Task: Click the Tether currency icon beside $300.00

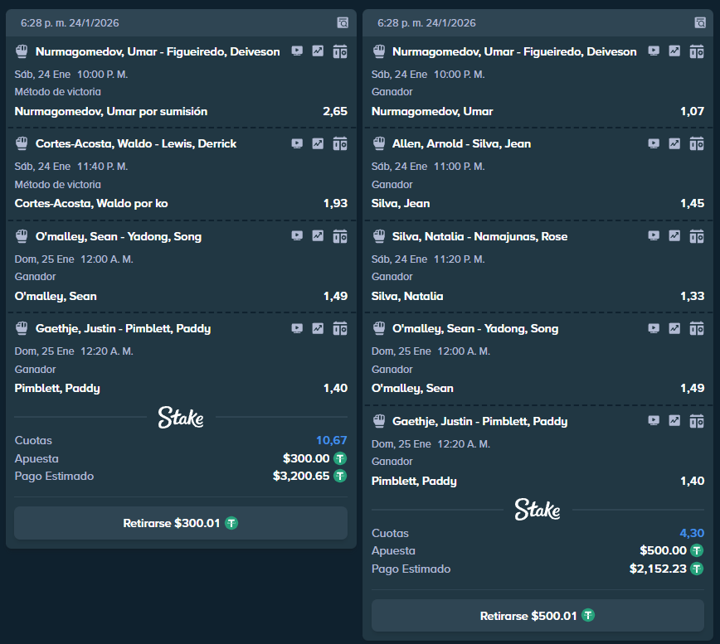Action: pos(340,458)
